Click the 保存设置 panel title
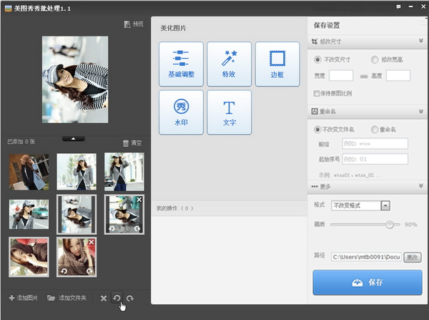 pyautogui.click(x=327, y=25)
